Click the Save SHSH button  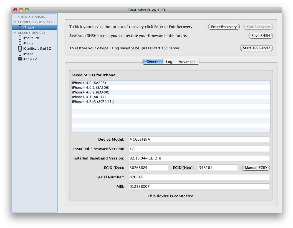coord(260,36)
